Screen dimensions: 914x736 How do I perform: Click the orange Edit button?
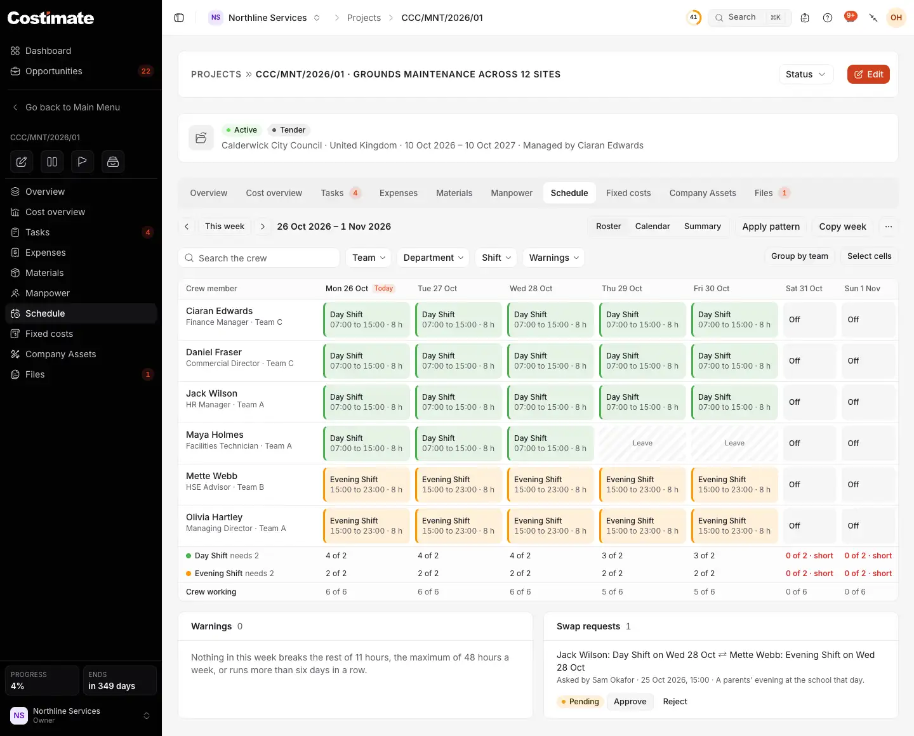[868, 74]
